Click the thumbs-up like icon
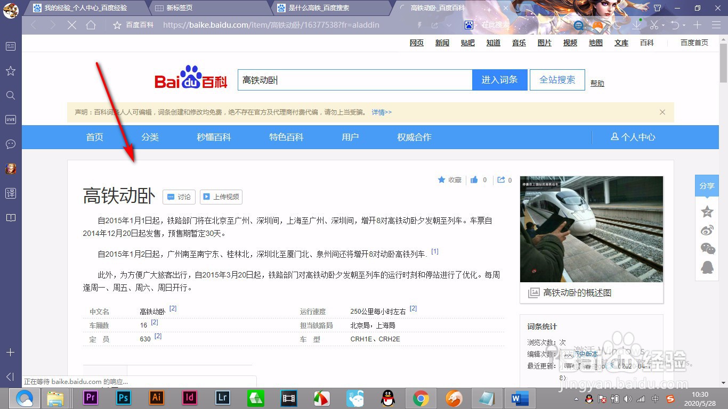 click(x=474, y=180)
